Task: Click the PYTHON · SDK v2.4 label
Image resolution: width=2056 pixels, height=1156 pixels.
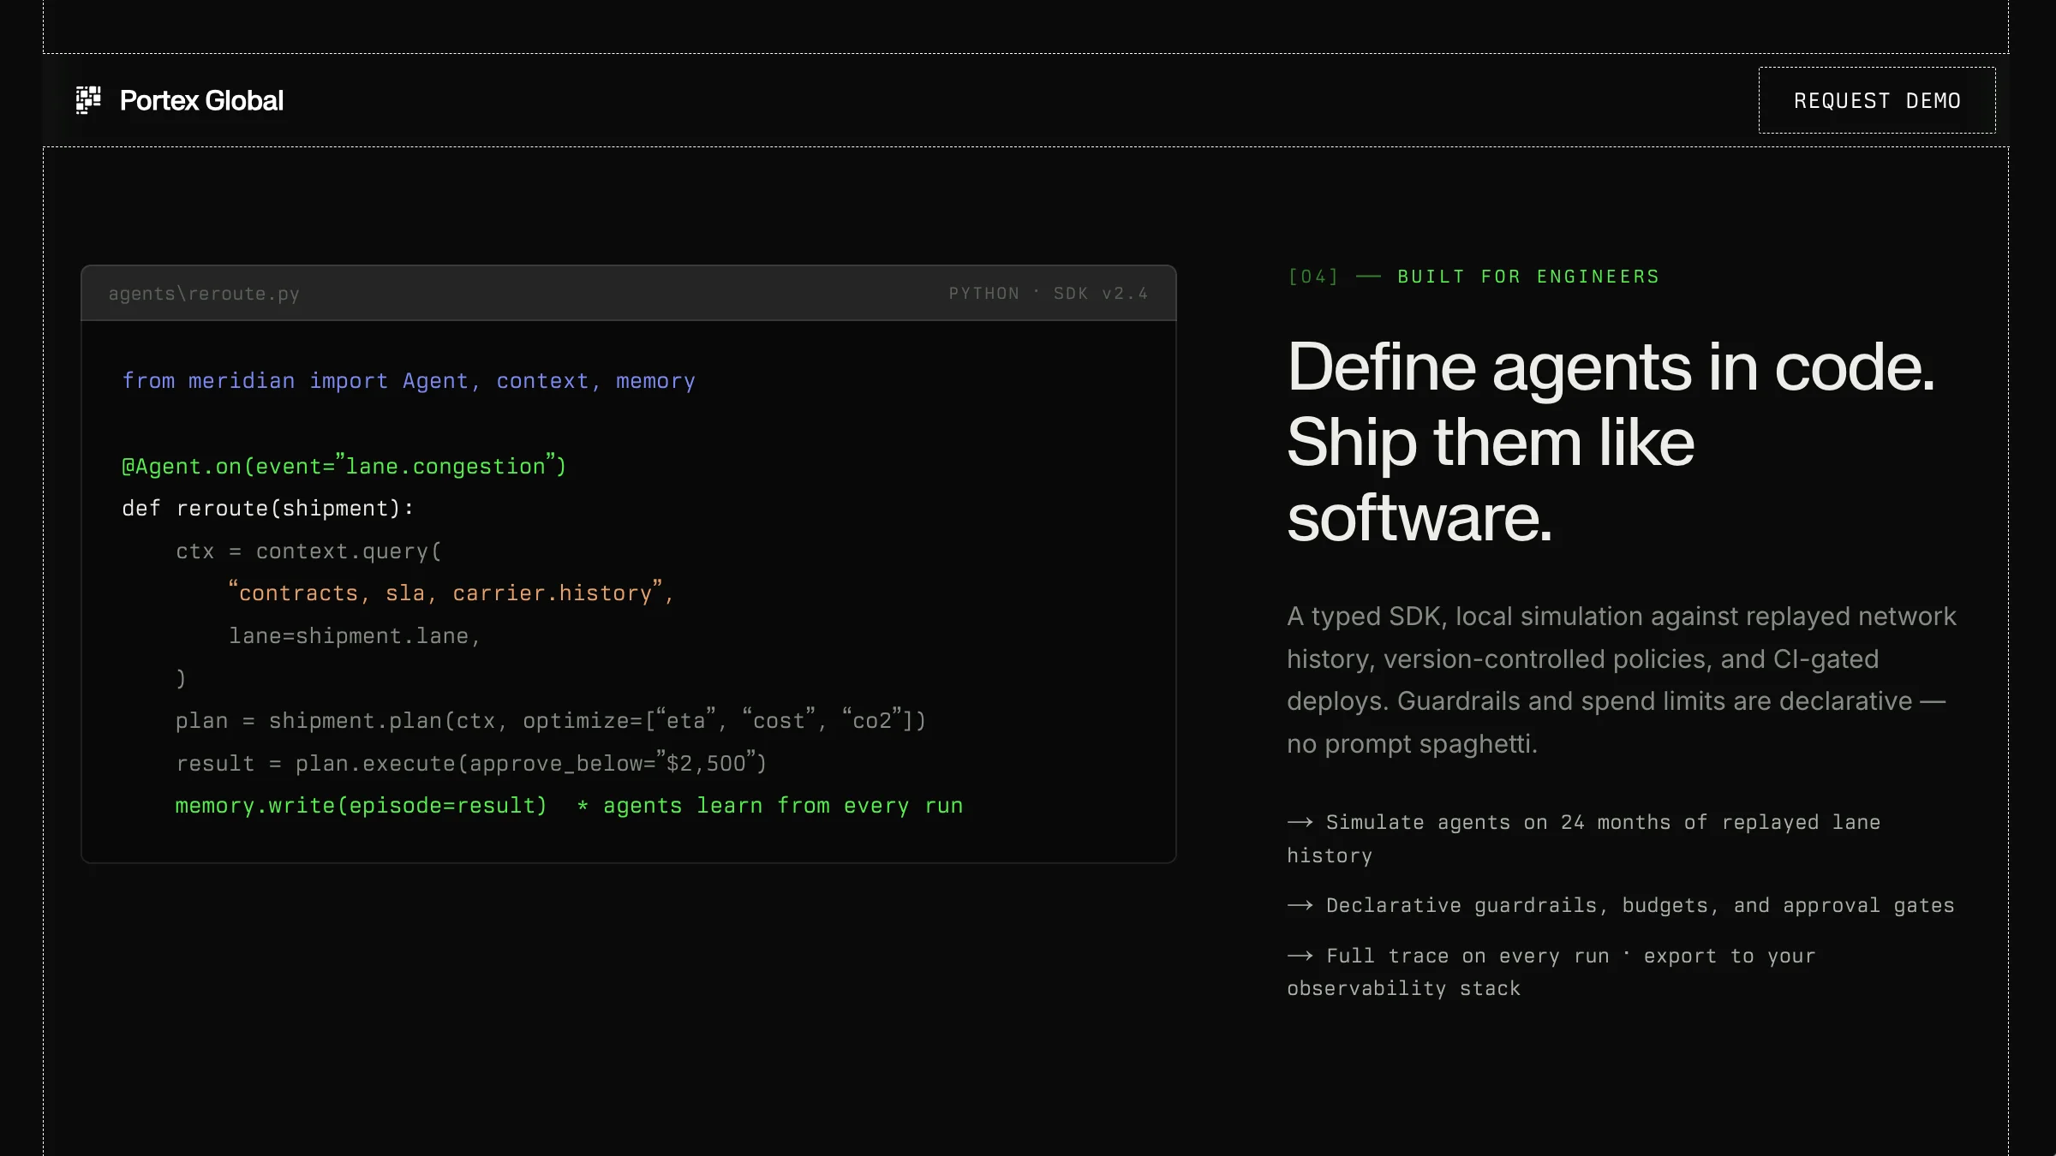Action: [1049, 294]
